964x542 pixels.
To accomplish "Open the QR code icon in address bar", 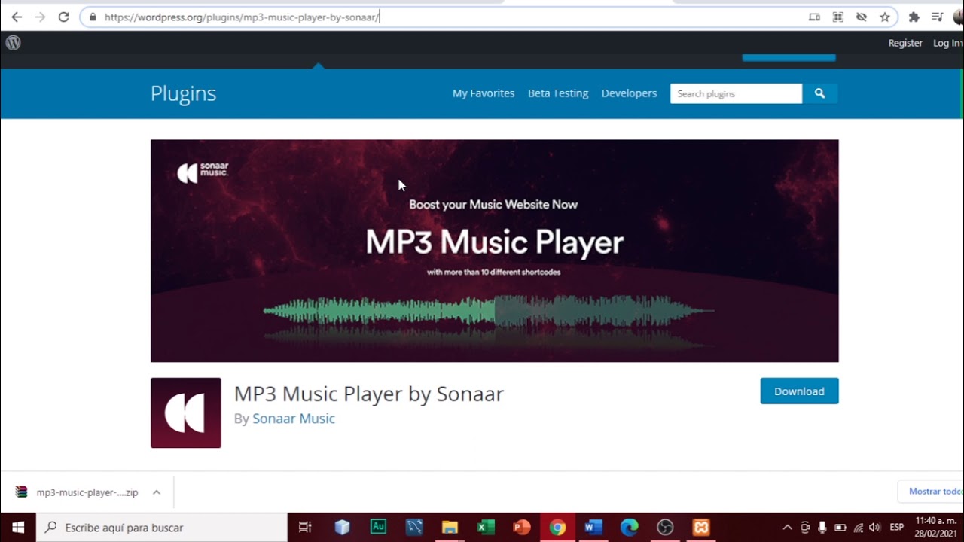I will (837, 17).
